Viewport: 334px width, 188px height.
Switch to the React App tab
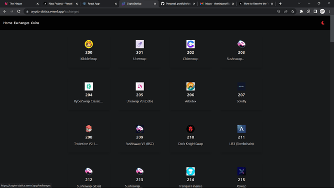click(x=100, y=4)
